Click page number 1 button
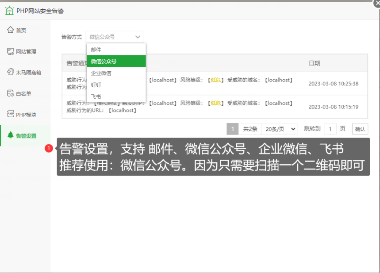The height and width of the screenshot is (273, 380). [x=233, y=129]
